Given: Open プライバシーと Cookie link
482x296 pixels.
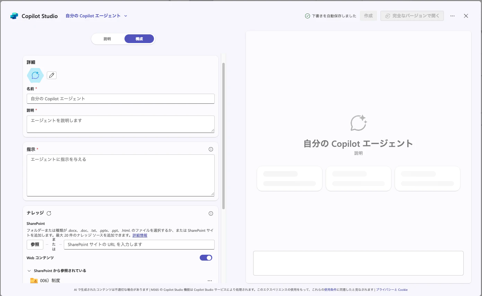Looking at the screenshot, I should tap(392, 290).
